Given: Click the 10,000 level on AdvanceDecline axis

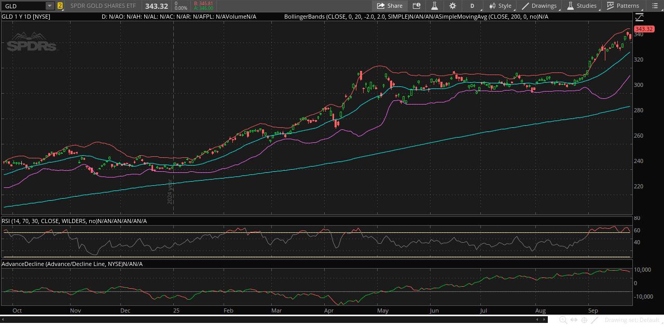Looking at the screenshot, I should pyautogui.click(x=642, y=270).
